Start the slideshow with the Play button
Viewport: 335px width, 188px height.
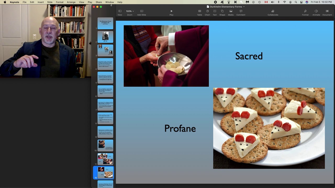click(171, 13)
